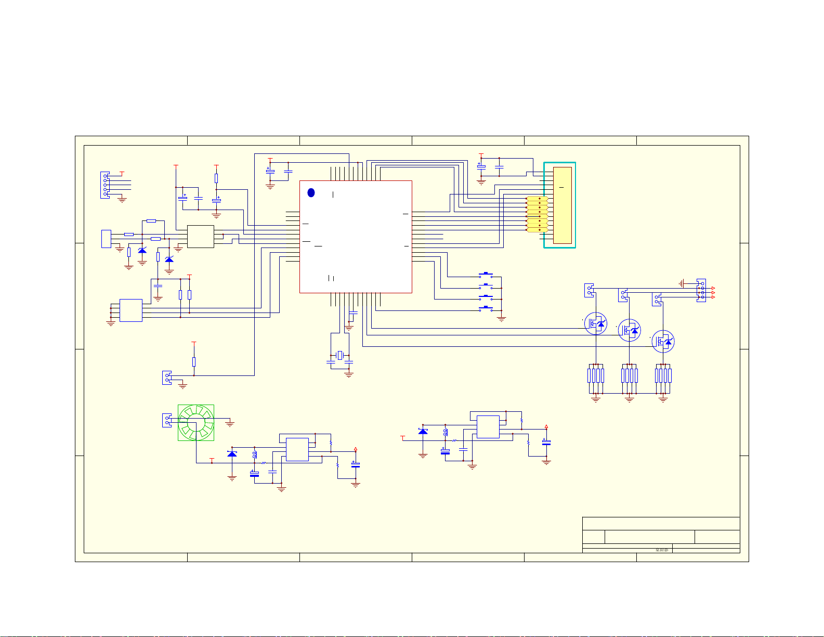Click the two-pin connector beside the green transformer
Viewport: 824px width, 637px height.
167,420
